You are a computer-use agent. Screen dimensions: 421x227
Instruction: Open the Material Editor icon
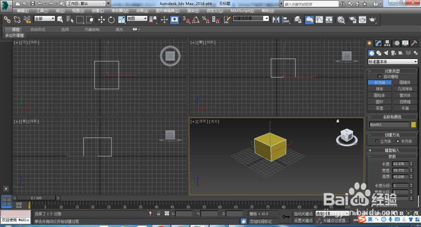point(341,20)
